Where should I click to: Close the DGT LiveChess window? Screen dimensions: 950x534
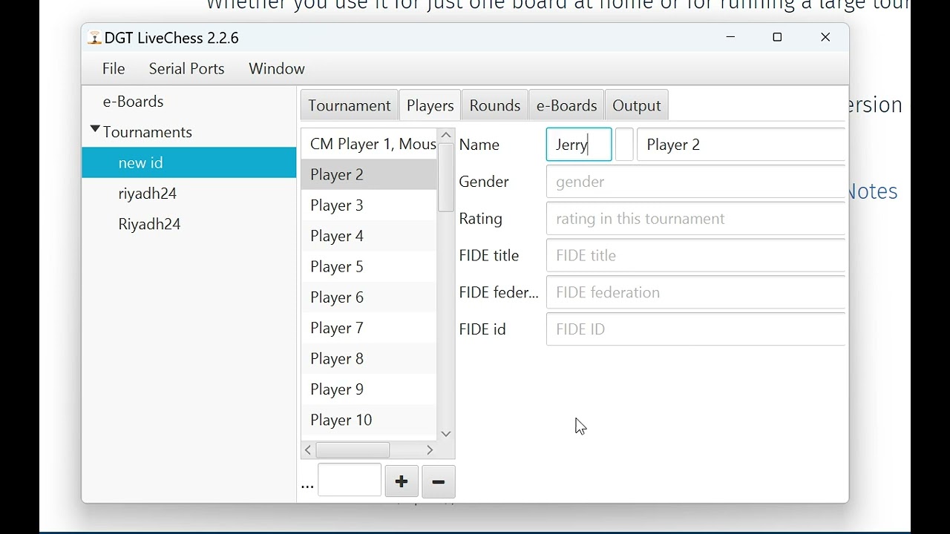pos(825,37)
